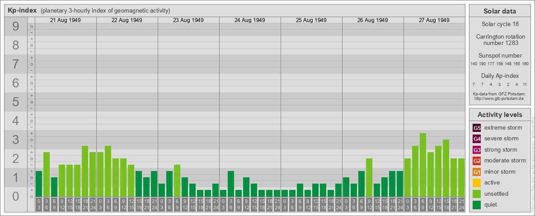The image size is (535, 216).
Task: Click the Ap-index value 3
Action: [499, 84]
